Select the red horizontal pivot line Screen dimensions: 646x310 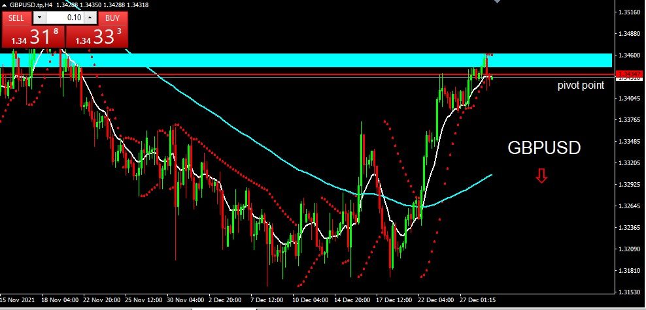click(x=307, y=75)
